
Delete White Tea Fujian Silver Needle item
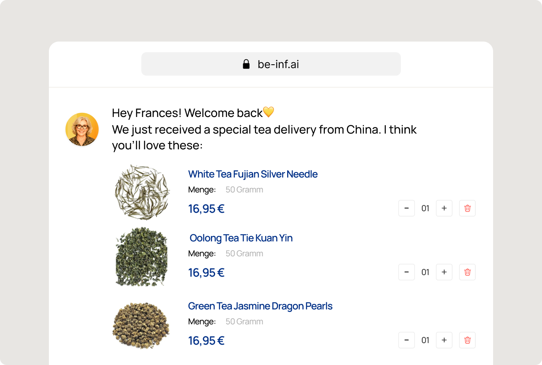(467, 208)
